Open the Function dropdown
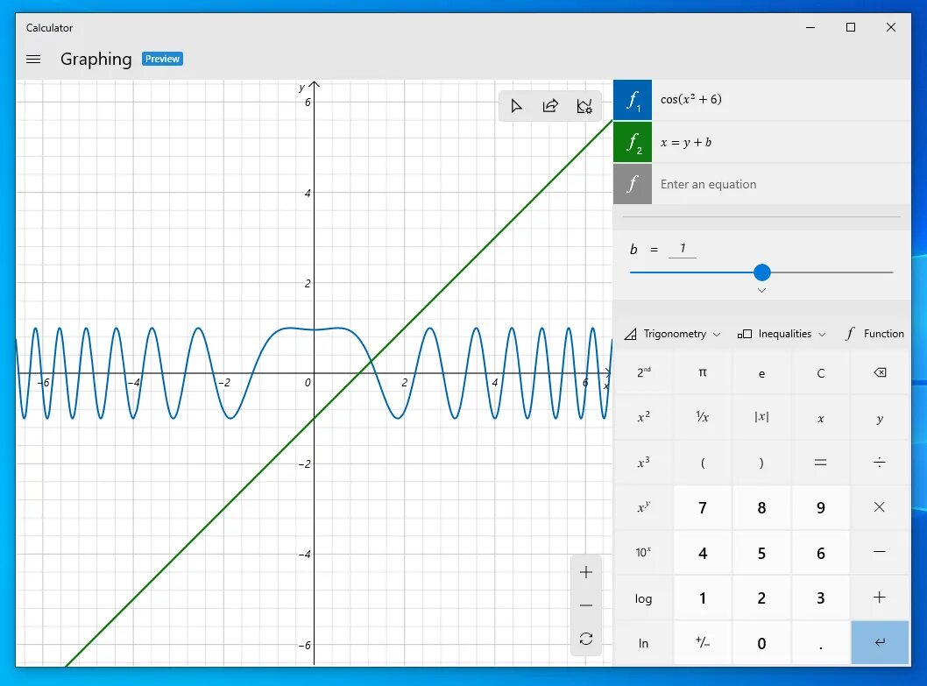Viewport: 927px width, 686px height. [875, 334]
